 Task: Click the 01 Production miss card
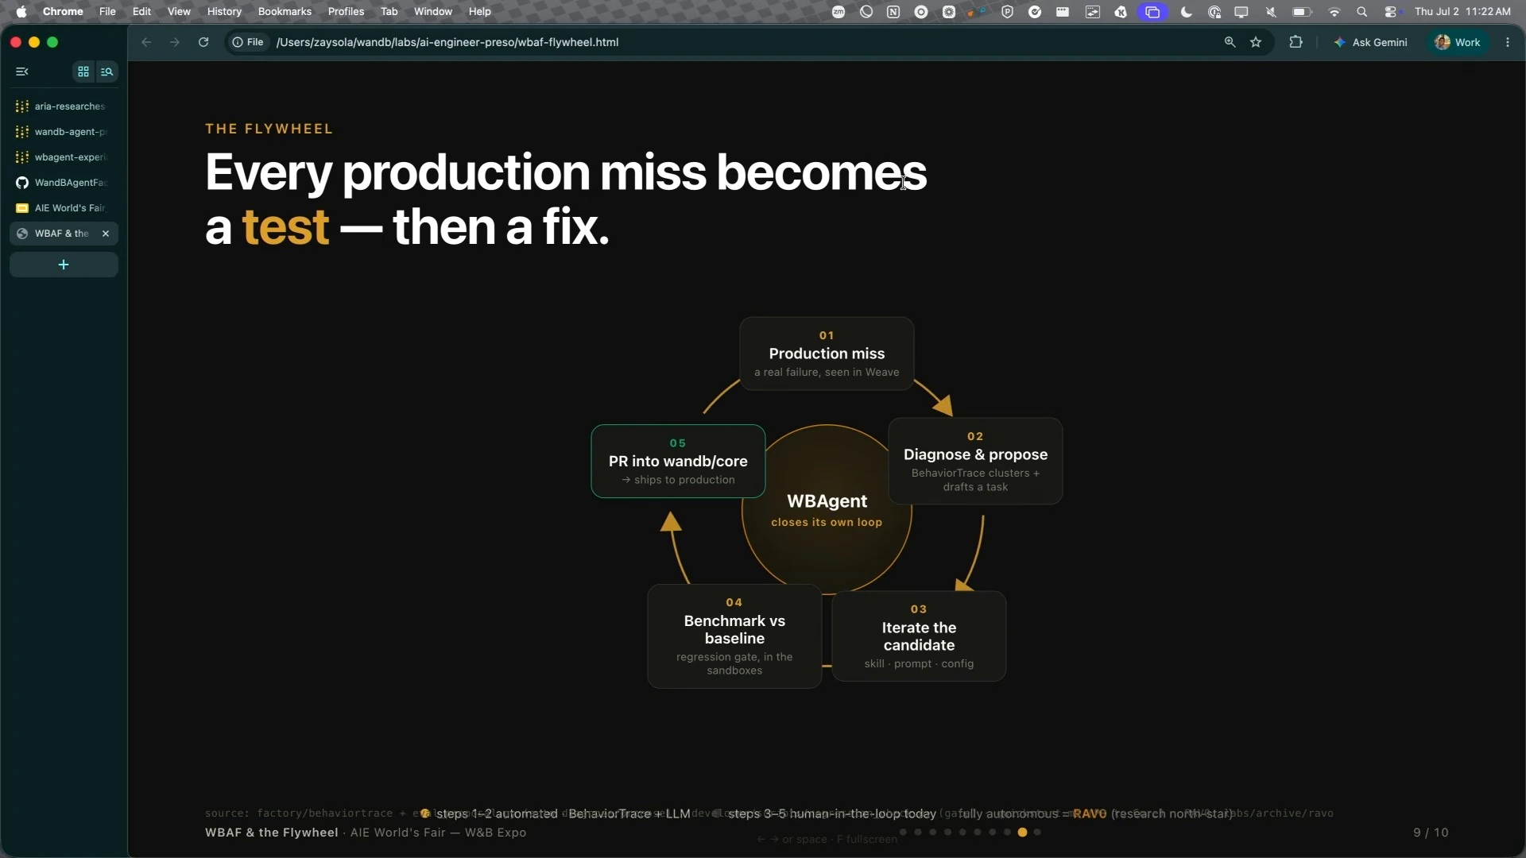827,354
